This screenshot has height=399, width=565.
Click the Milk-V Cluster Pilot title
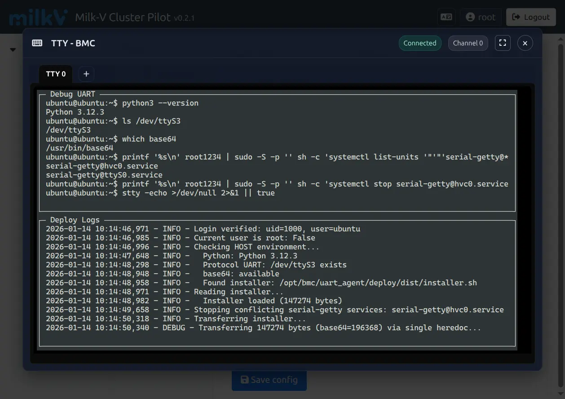pos(123,18)
